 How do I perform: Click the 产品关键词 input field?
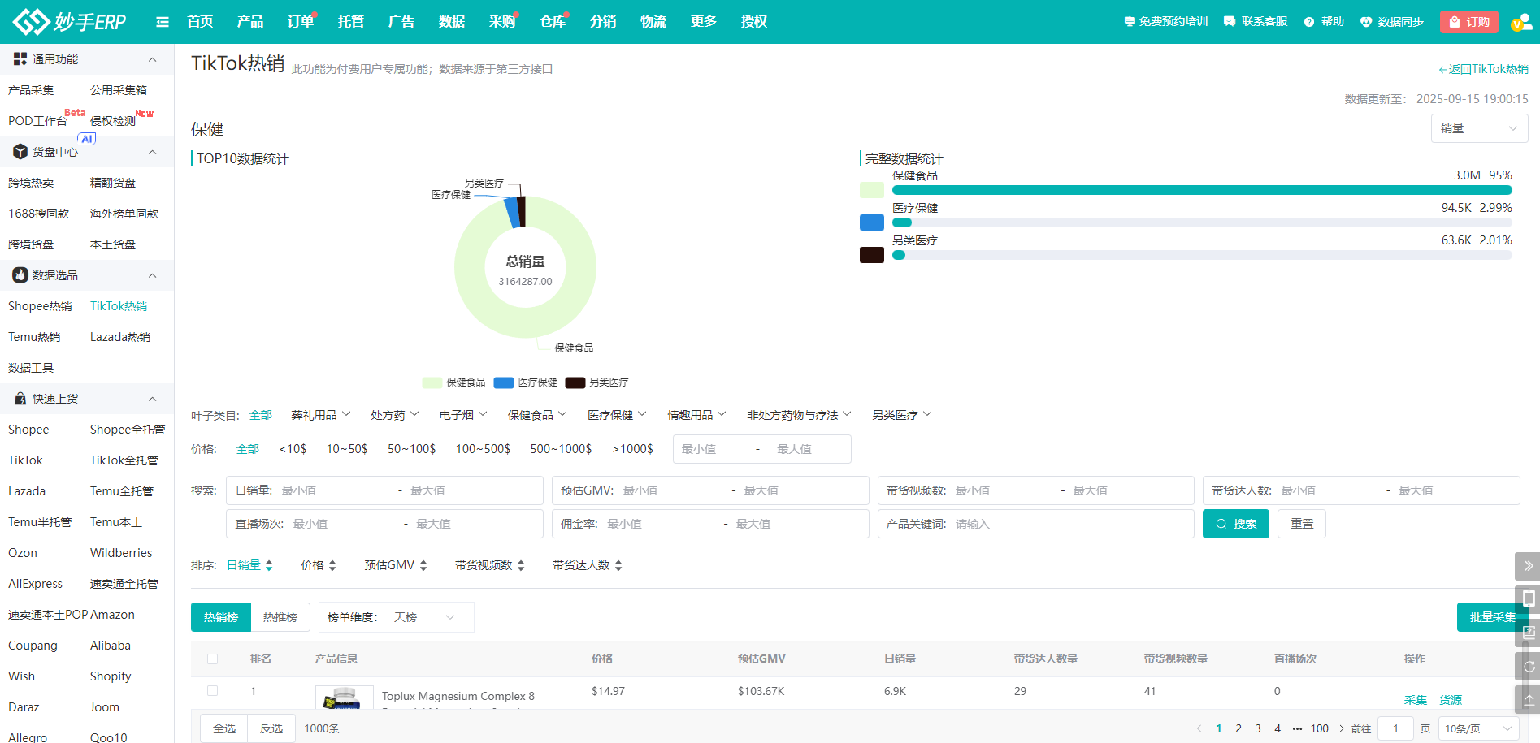pos(1036,524)
